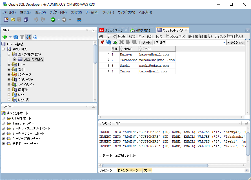Viewport: 251px width, 180px height.
Task: Click the green Back navigation arrow
Action: [x=53, y=20]
